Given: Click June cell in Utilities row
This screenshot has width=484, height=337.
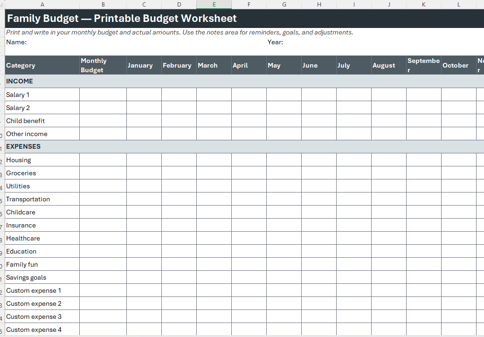Looking at the screenshot, I should tap(319, 186).
